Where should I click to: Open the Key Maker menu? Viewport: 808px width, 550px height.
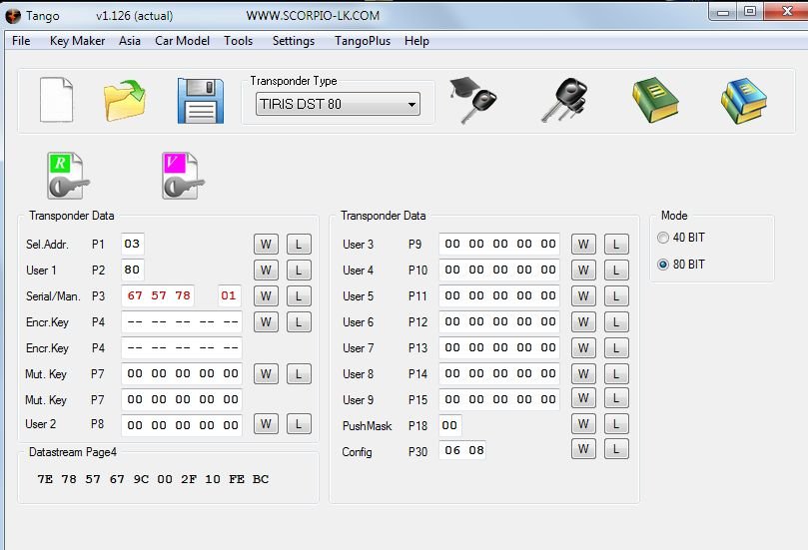coord(77,41)
